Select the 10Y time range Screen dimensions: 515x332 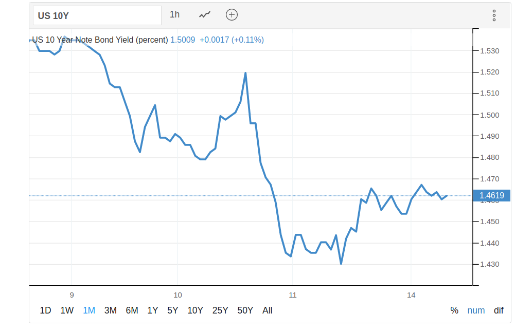click(x=196, y=310)
